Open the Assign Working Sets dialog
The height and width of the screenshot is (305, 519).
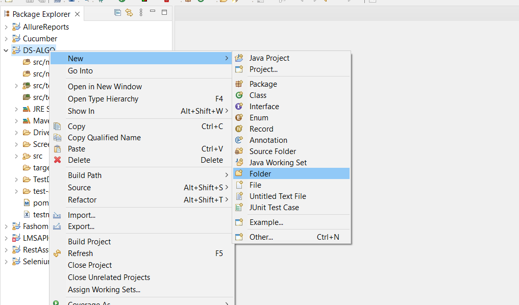(104, 289)
